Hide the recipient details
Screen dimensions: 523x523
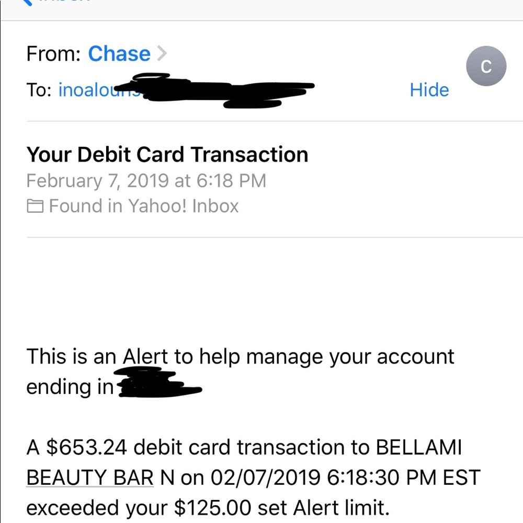click(x=429, y=90)
